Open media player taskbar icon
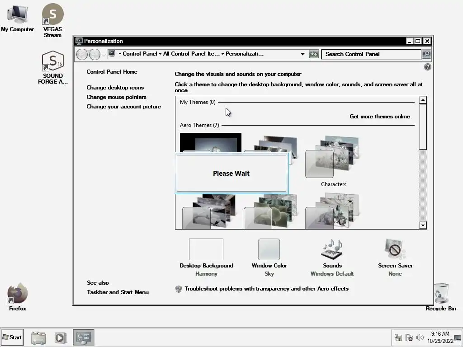 60,338
